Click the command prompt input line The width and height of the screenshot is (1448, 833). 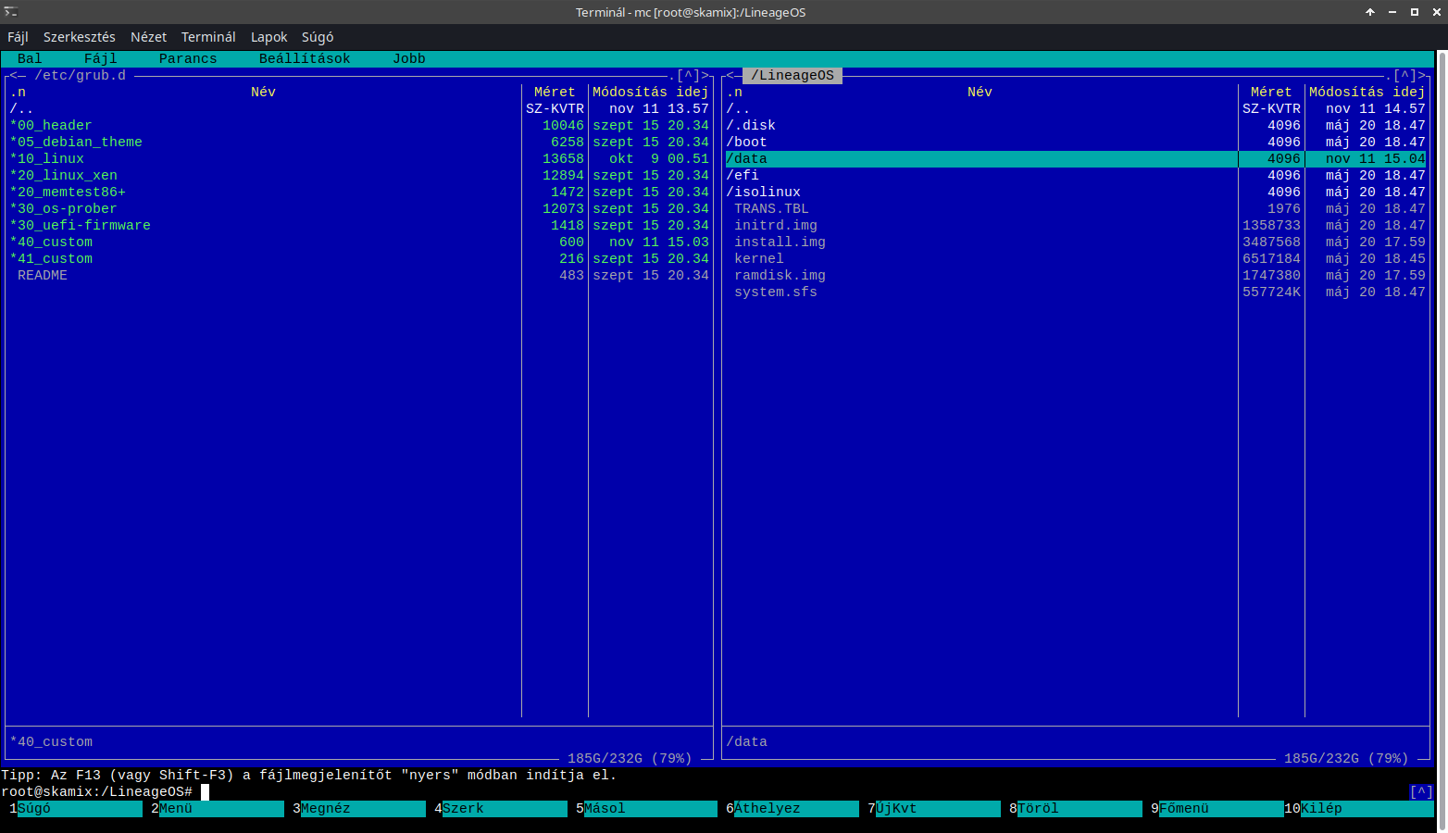(704, 792)
